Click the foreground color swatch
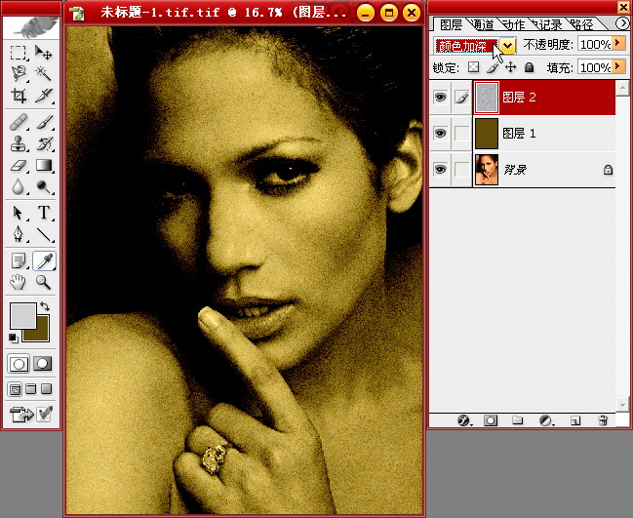This screenshot has height=518, width=633. click(x=21, y=314)
